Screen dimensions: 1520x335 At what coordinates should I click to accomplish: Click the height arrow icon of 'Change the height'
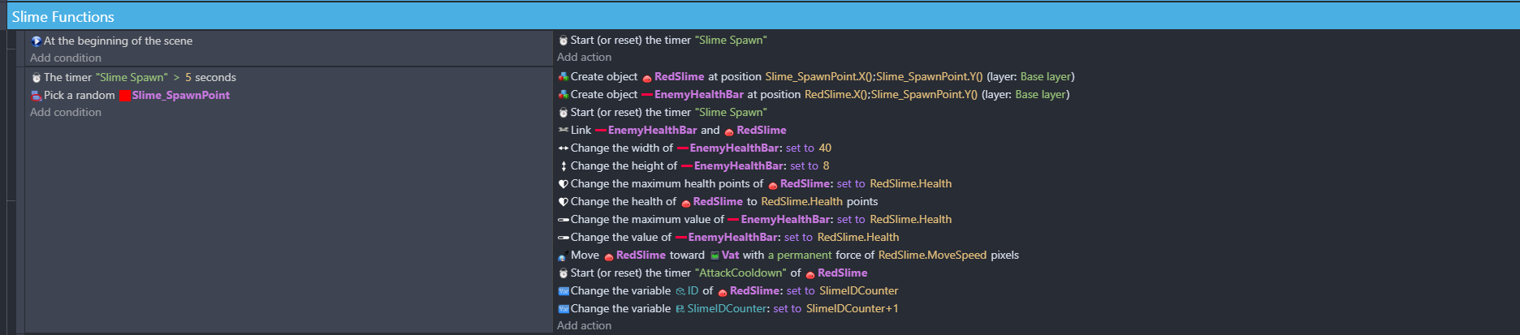coord(563,166)
